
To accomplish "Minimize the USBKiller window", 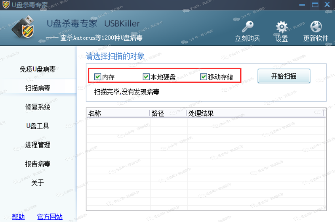I will click(x=302, y=5).
